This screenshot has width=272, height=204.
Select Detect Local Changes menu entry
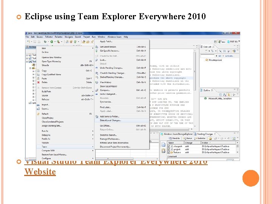click(122, 121)
